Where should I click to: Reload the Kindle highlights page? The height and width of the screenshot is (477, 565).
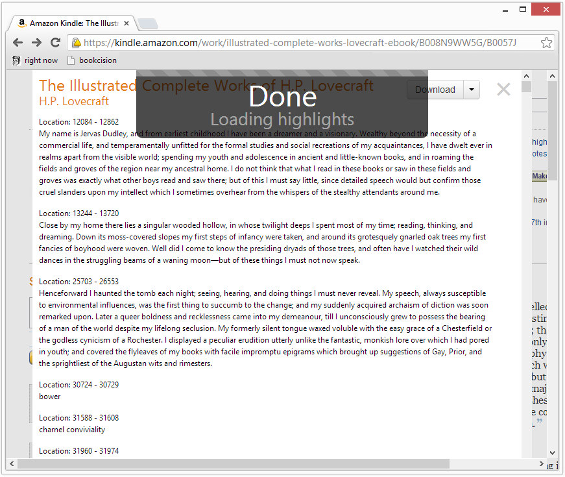(55, 43)
